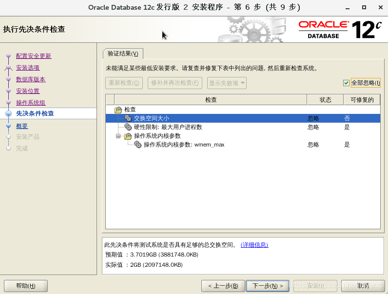Click the gear icon beside 硬性限制: 最大用户进程数

pos(128,127)
